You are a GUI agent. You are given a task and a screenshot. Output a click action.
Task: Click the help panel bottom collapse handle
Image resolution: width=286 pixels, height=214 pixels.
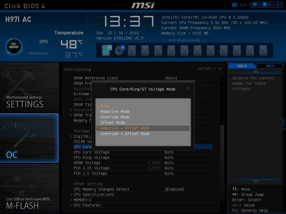click(256, 181)
